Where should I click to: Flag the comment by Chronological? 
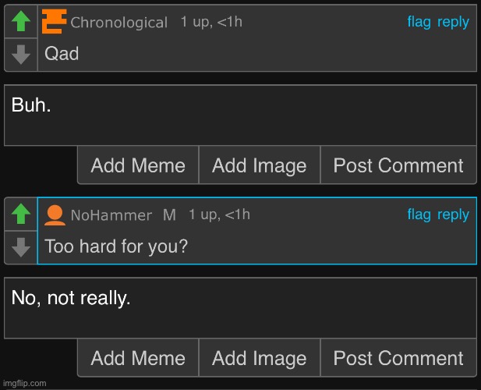point(419,22)
